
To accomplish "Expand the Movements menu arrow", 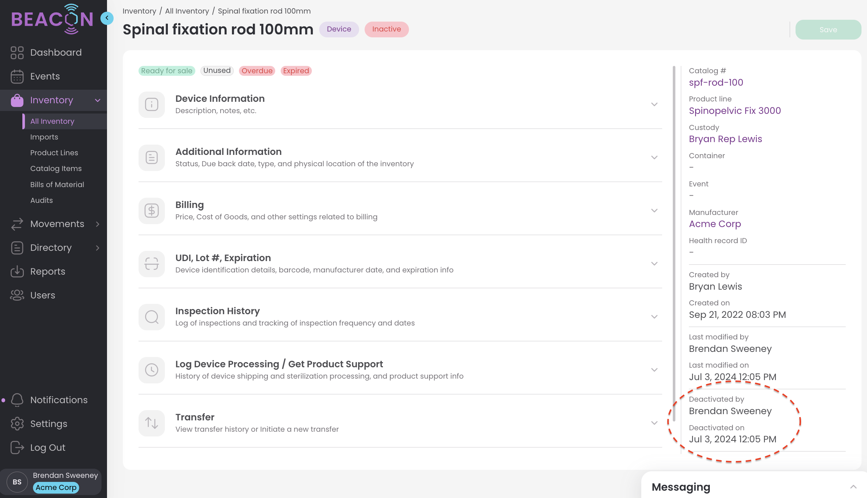I will tap(97, 224).
